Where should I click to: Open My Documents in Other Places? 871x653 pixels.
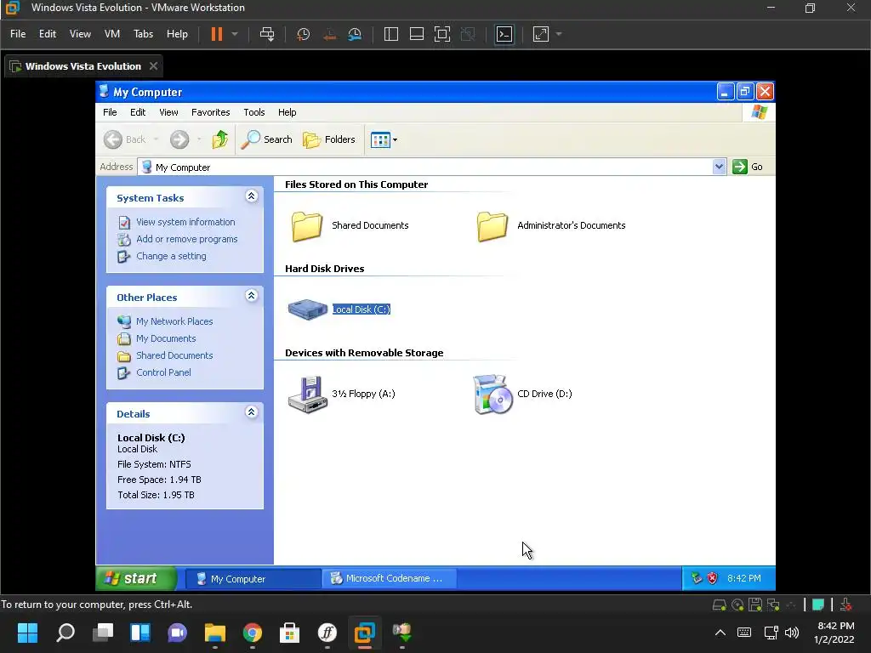(x=166, y=338)
